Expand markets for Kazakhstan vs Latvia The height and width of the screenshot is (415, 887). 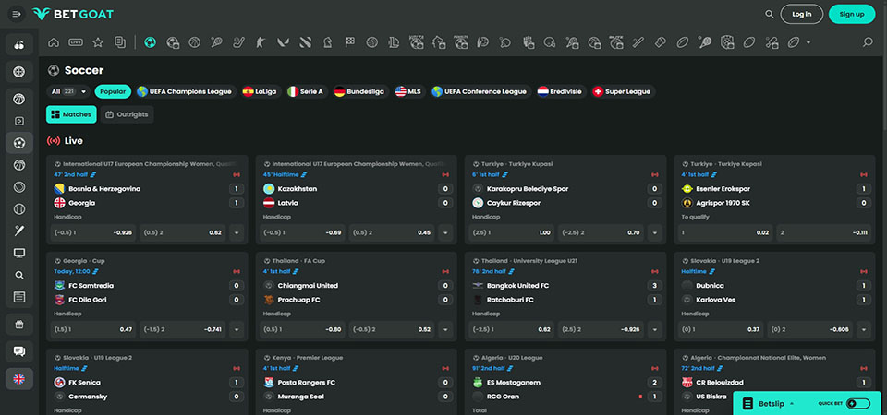click(445, 232)
